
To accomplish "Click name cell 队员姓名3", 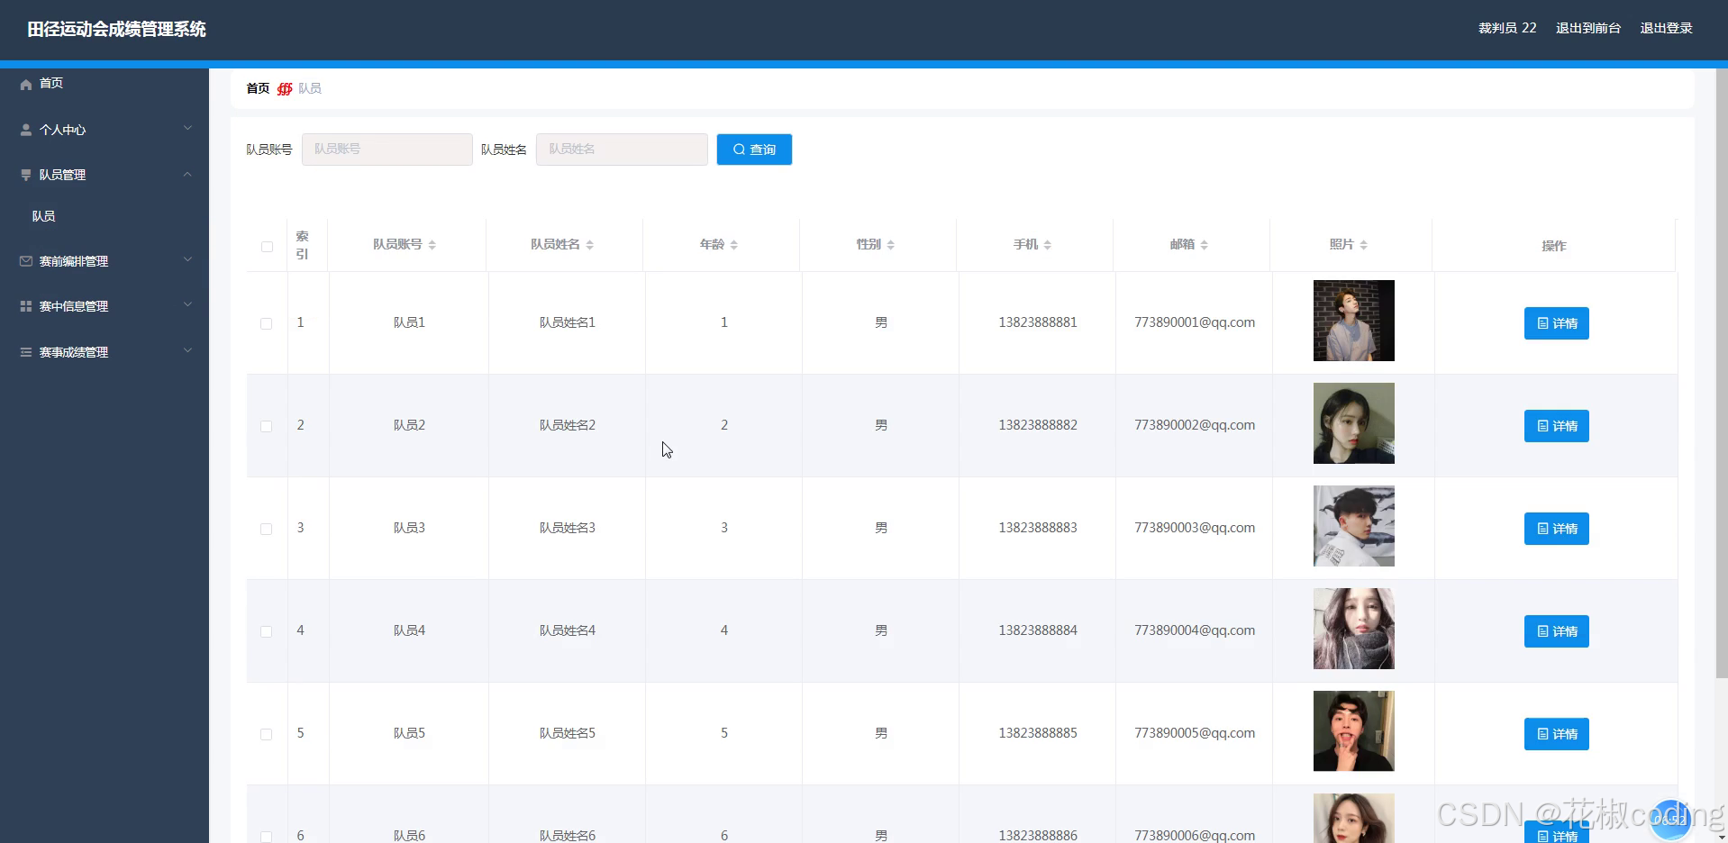I will tap(568, 528).
